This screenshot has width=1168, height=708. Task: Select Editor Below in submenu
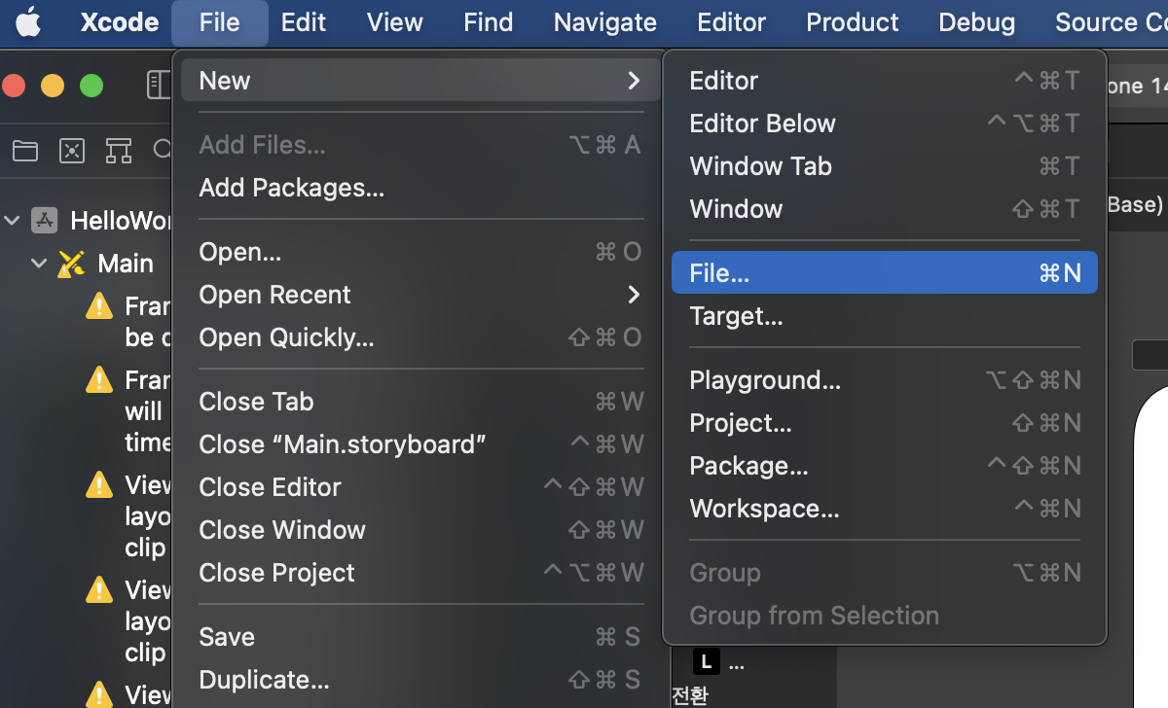885,124
